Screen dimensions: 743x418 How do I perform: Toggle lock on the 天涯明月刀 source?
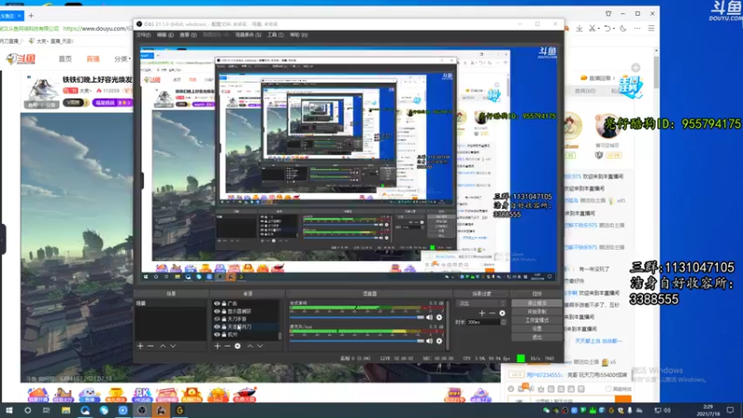coord(224,327)
